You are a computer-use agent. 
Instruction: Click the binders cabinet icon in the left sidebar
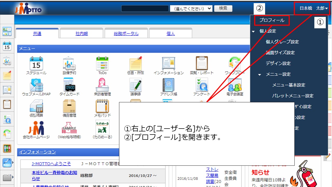click(7, 148)
